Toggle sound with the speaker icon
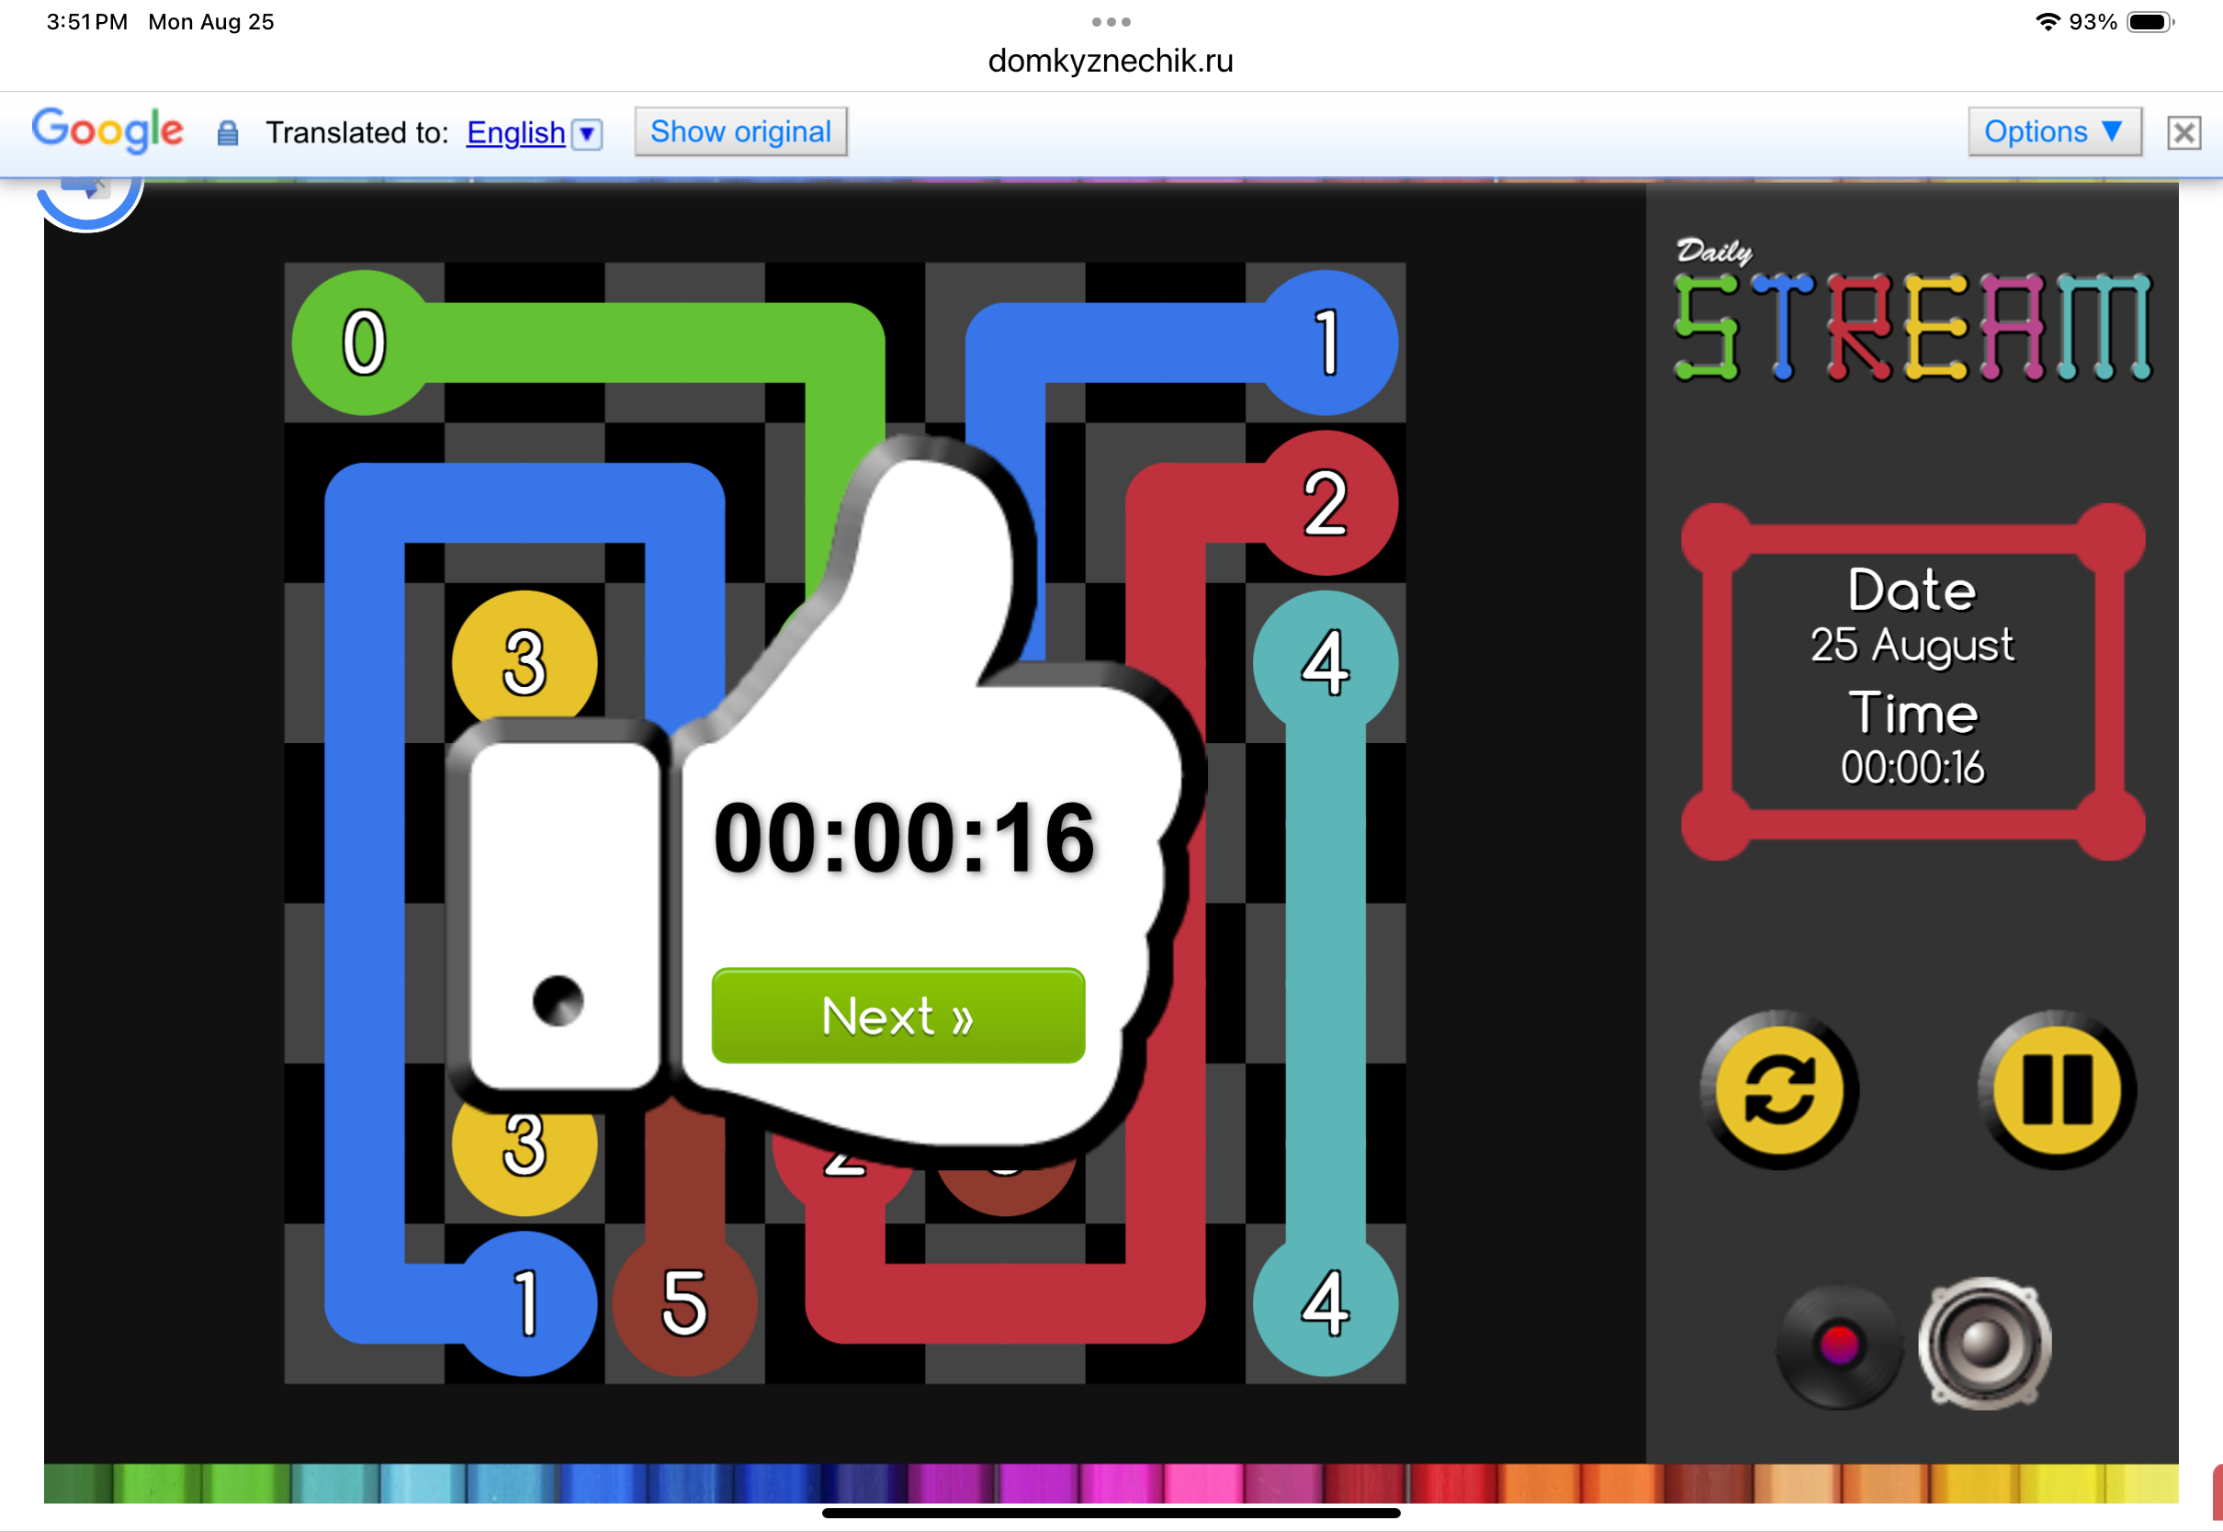This screenshot has height=1532, width=2223. point(1985,1344)
